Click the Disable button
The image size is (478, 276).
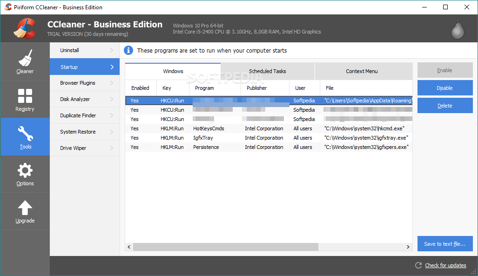click(445, 88)
